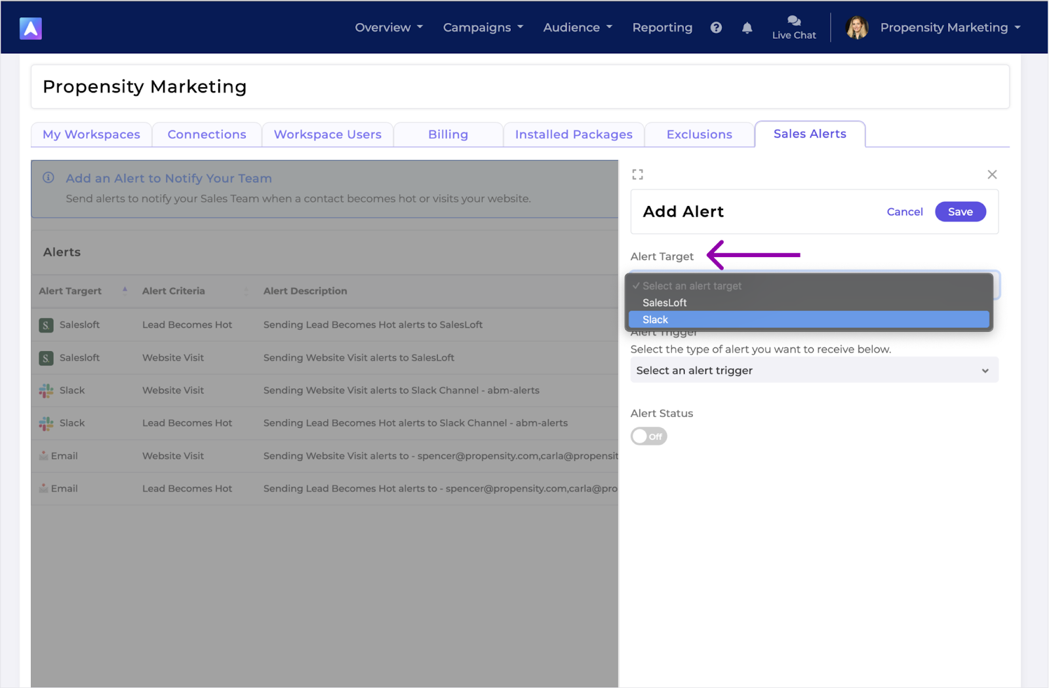Go to Reporting in the top navigation

pos(662,28)
